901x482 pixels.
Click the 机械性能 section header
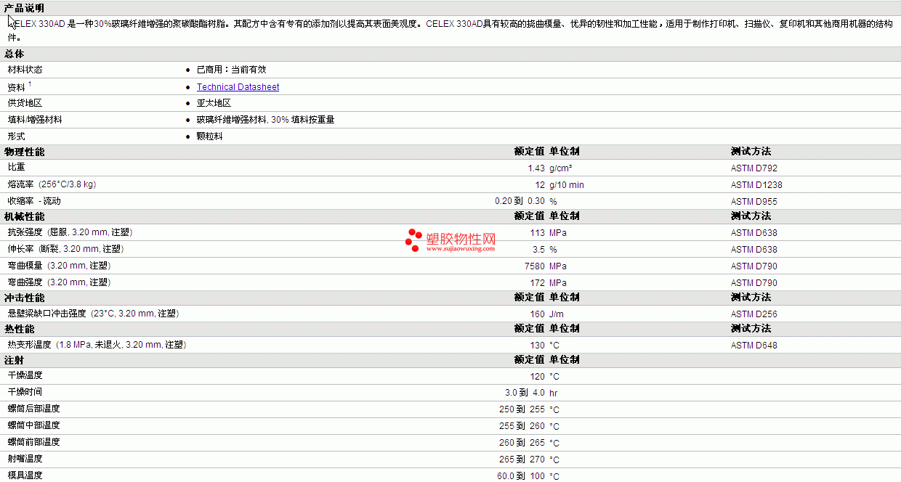pyautogui.click(x=24, y=216)
